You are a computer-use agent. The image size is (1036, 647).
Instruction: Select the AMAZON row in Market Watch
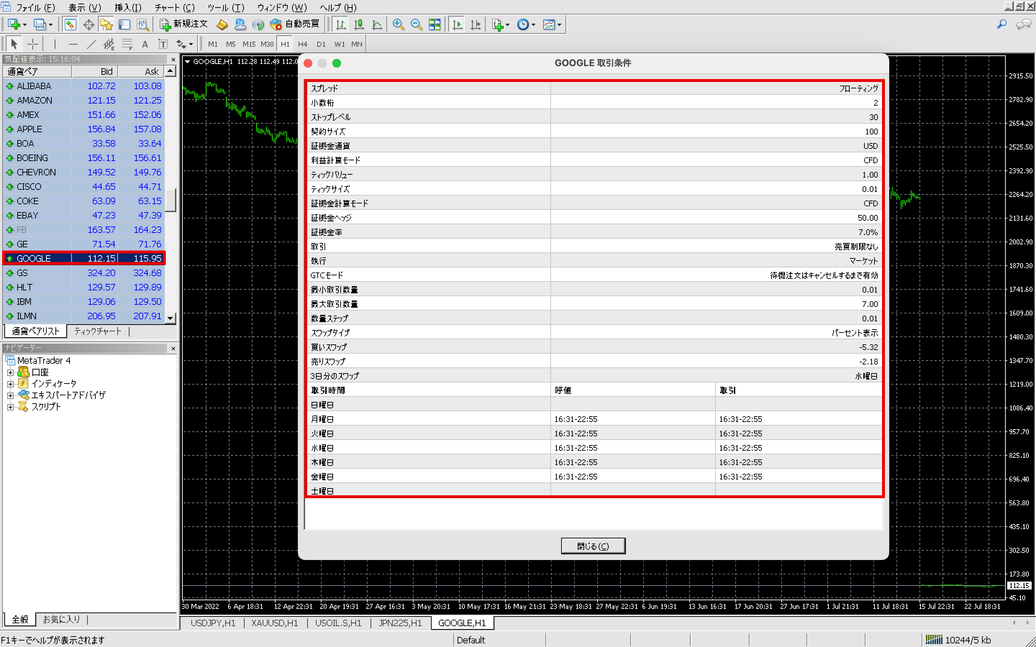click(x=84, y=100)
